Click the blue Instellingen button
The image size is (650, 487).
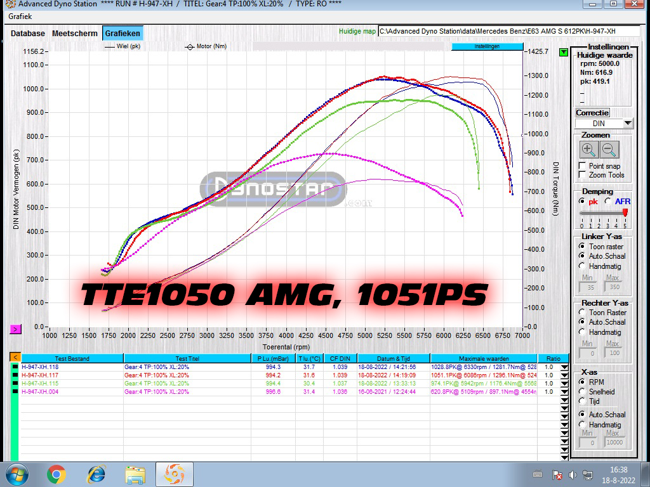(487, 46)
